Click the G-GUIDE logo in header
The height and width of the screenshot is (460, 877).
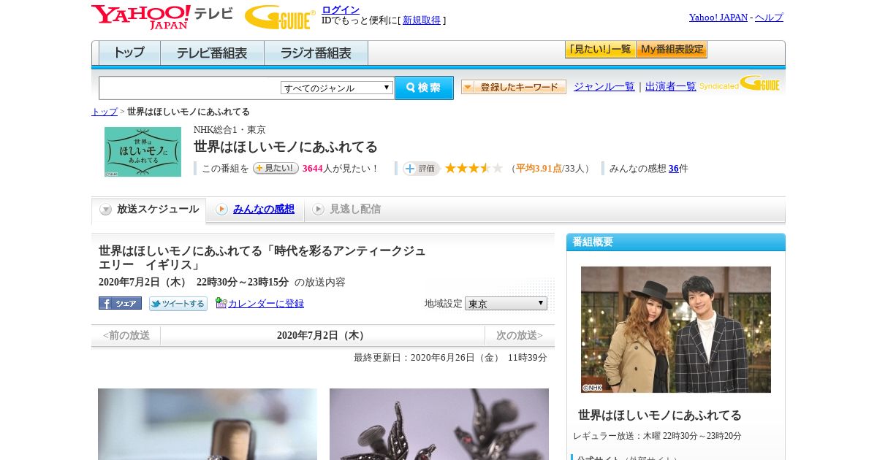click(280, 17)
